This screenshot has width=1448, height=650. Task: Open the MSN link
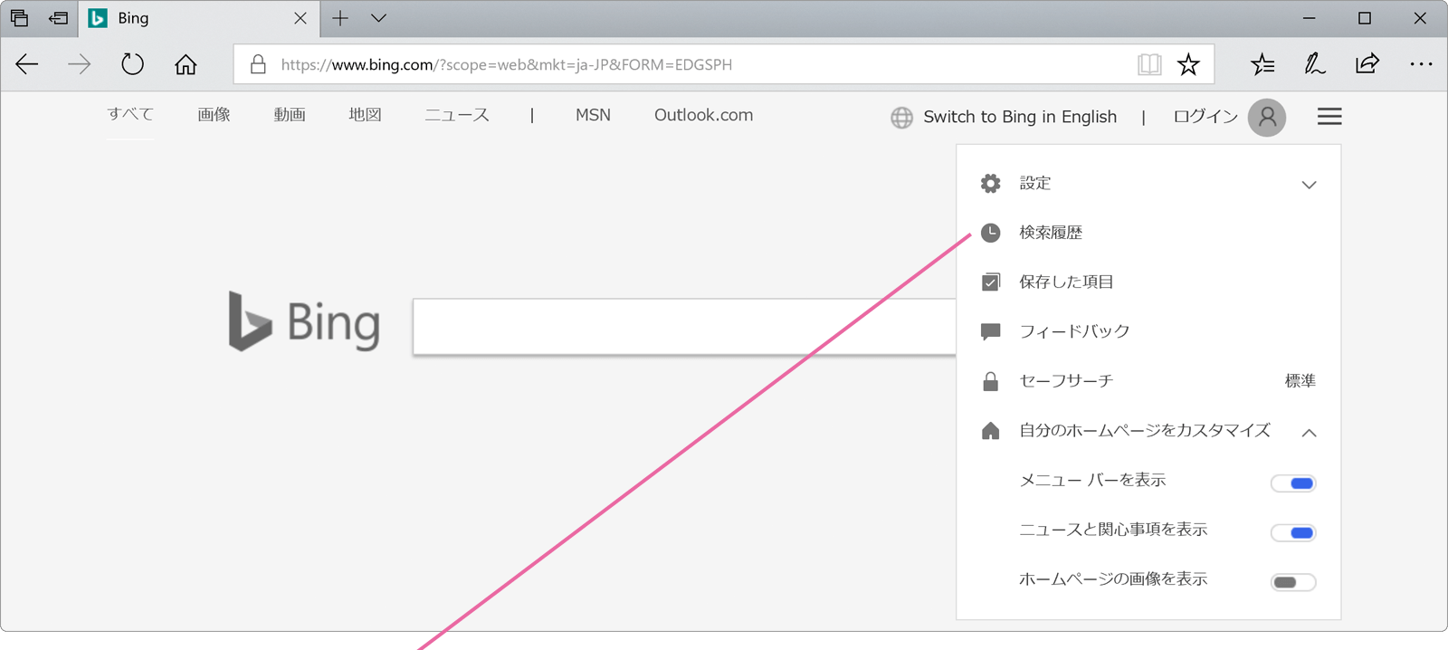593,115
